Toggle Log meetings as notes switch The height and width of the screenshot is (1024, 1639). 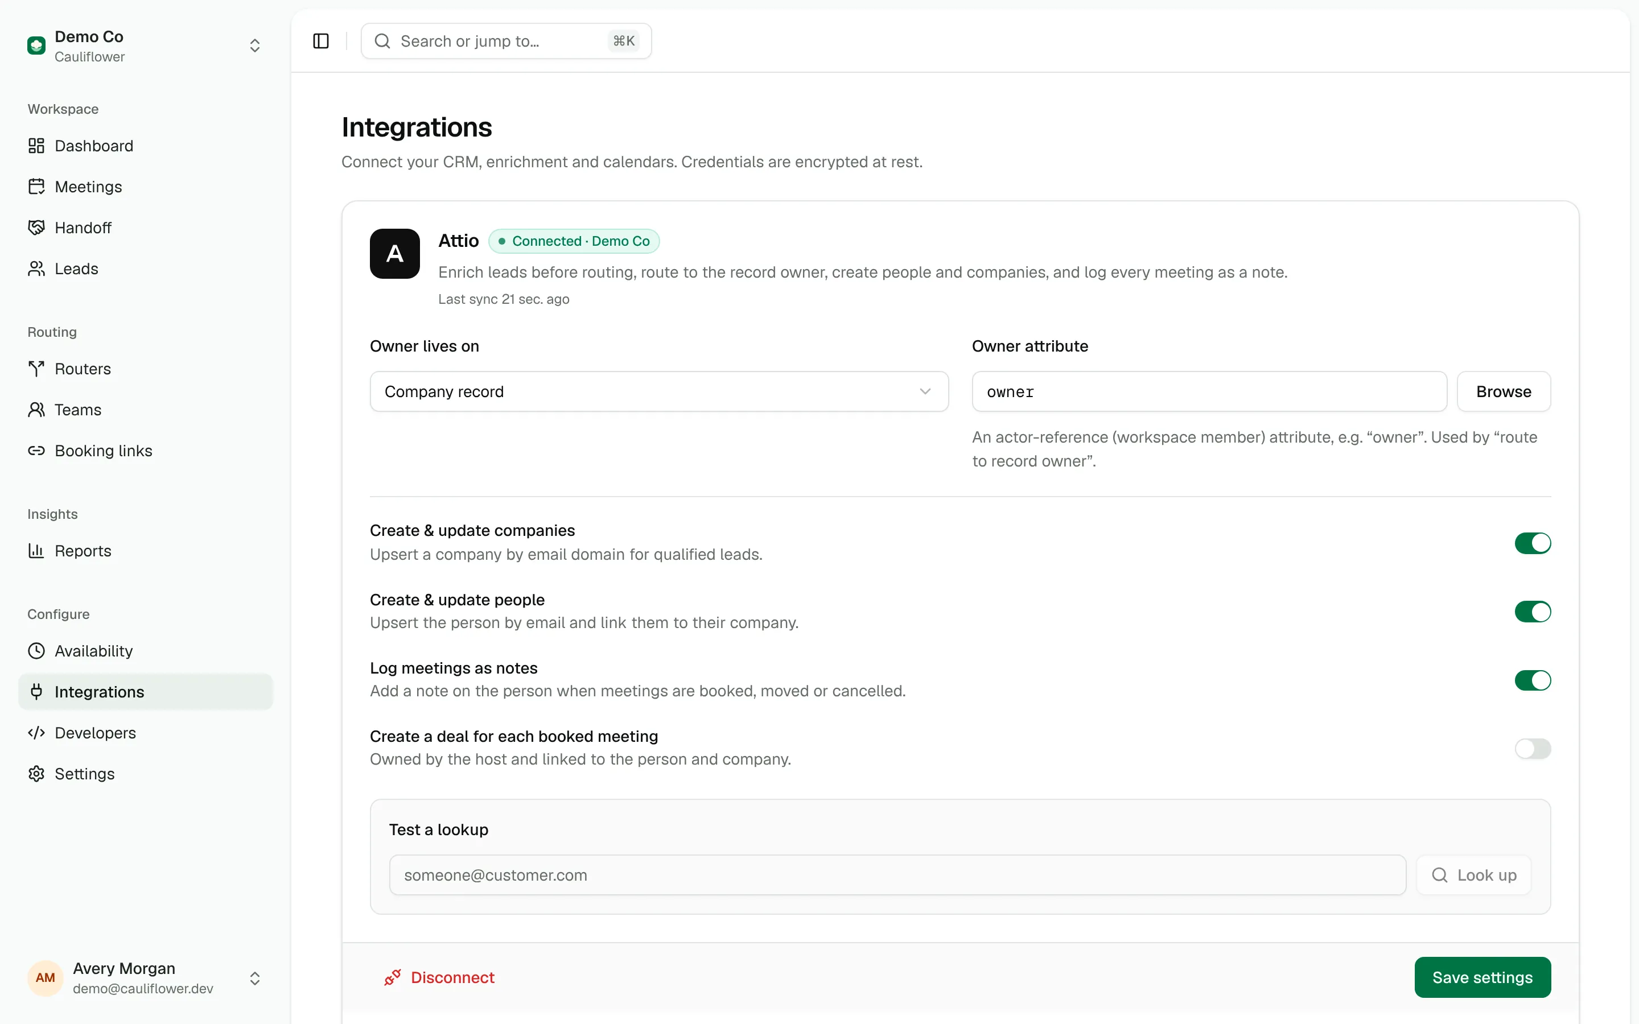1533,680
